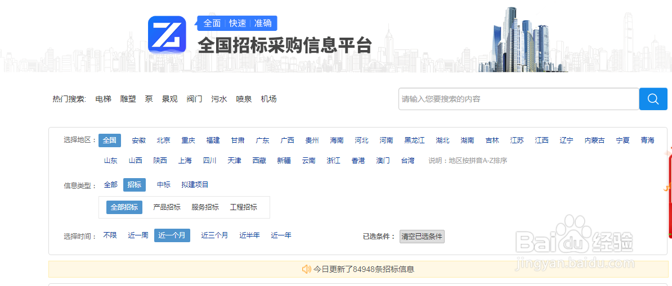Choose 香港 region
672x286 pixels.
pos(359,161)
